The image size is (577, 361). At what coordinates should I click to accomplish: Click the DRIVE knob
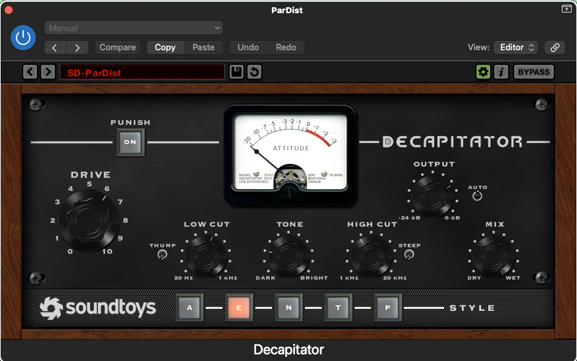pyautogui.click(x=89, y=221)
